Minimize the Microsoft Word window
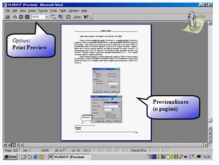The width and height of the screenshot is (219, 165). coord(201,5)
